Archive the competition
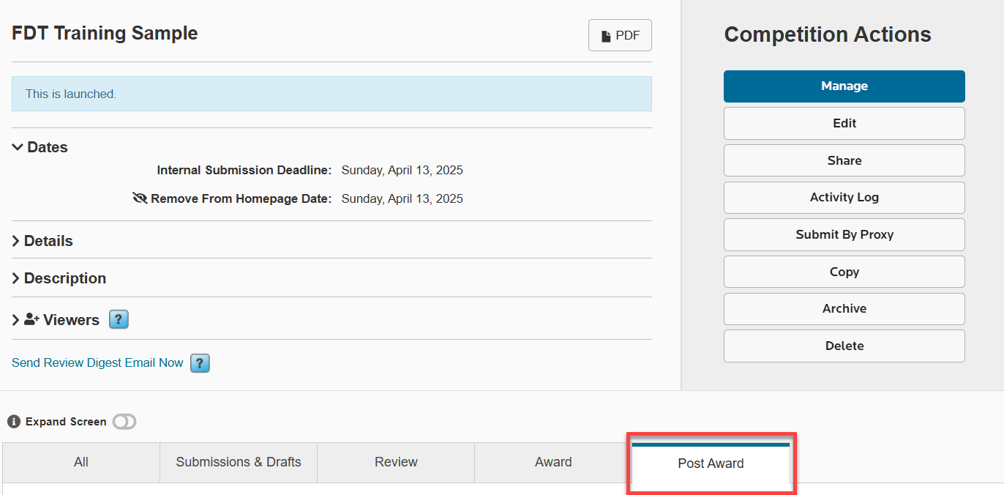Image resolution: width=1004 pixels, height=495 pixels. 844,309
